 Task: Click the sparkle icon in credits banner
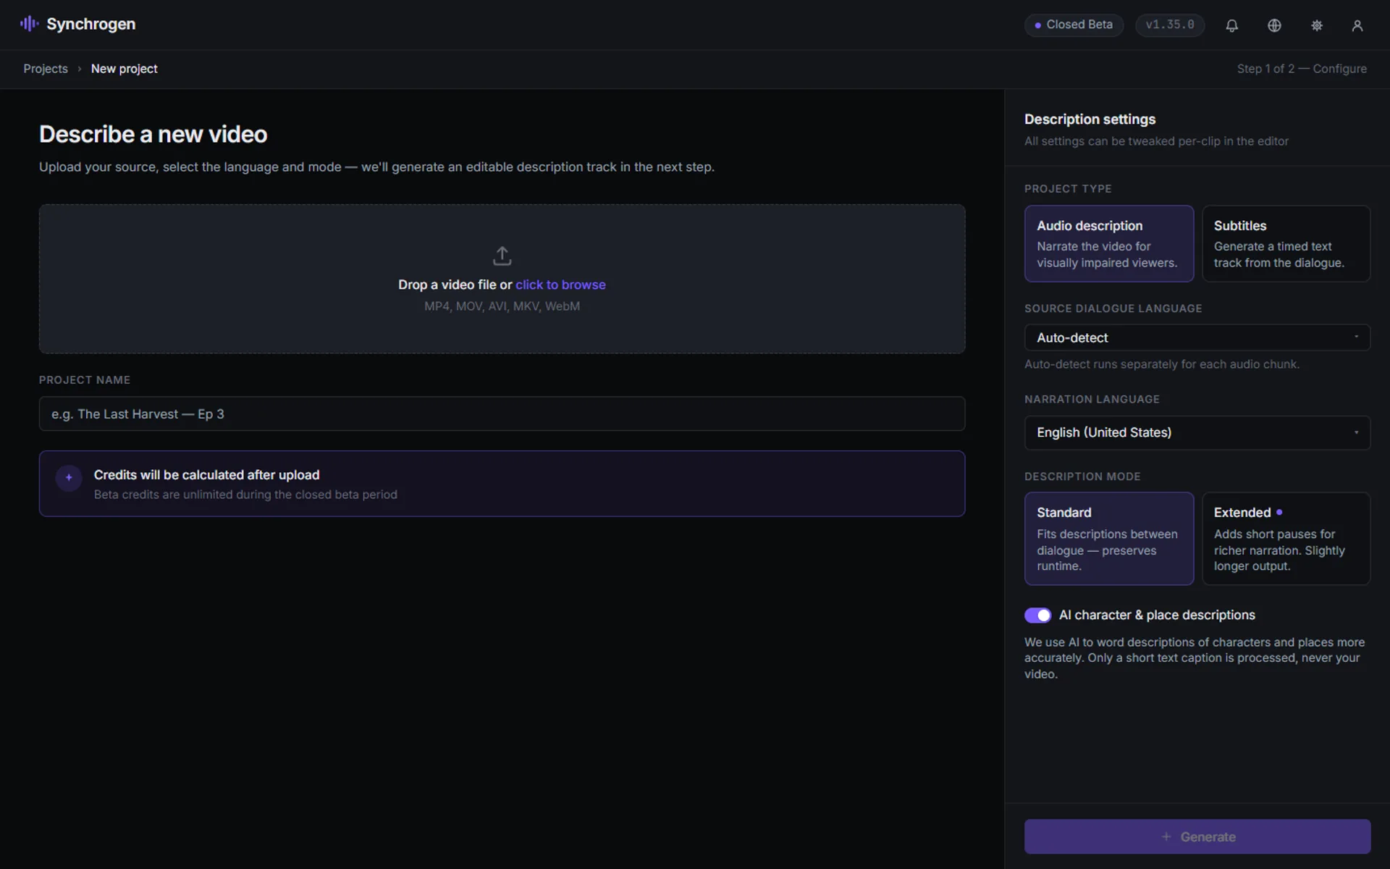[x=69, y=477]
